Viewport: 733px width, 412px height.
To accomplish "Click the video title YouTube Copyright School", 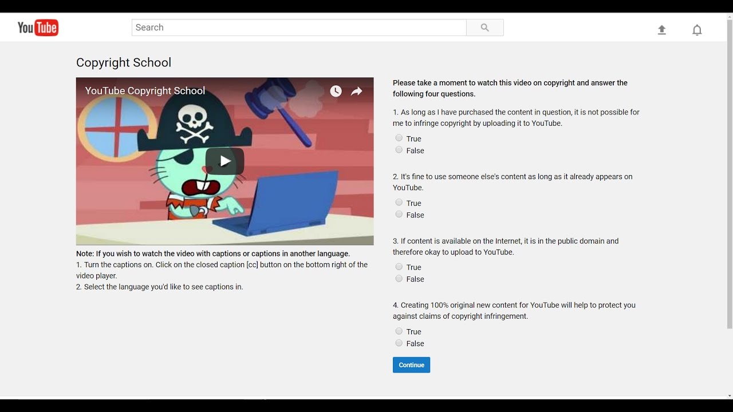I will pyautogui.click(x=145, y=91).
